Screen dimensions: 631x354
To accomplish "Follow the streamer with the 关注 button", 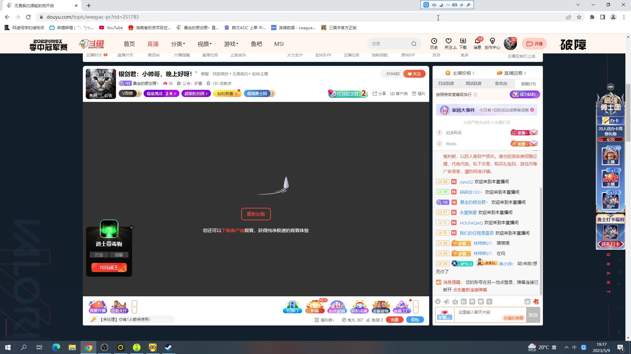I will 414,74.
